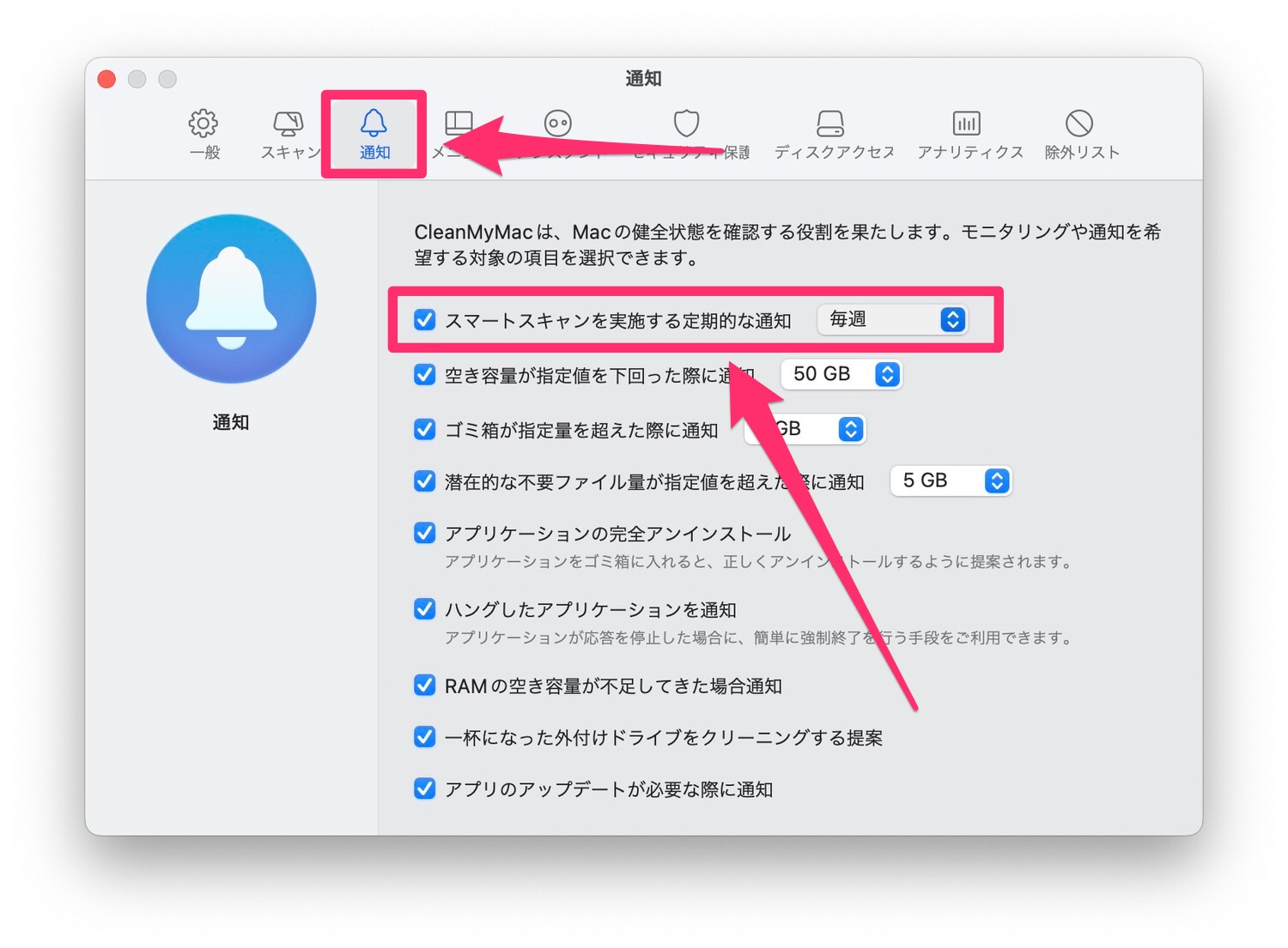This screenshot has width=1288, height=948.
Task: Click the 通知 window title text
Action: (643, 79)
